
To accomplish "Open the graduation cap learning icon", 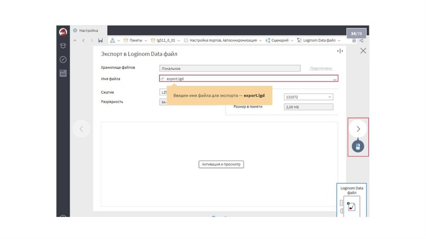I will pyautogui.click(x=63, y=46).
